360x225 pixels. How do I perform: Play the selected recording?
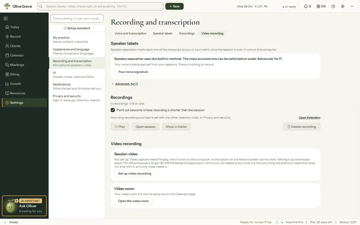120,126
